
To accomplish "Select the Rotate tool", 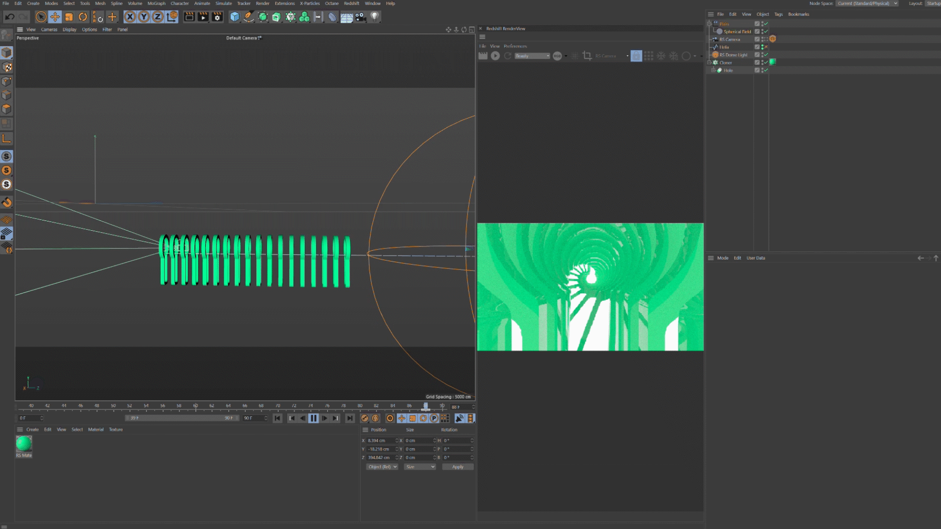I will [x=82, y=17].
